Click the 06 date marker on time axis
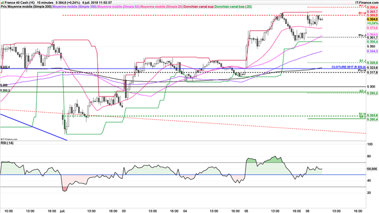The height and width of the screenshot is (213, 379). (x=307, y=211)
